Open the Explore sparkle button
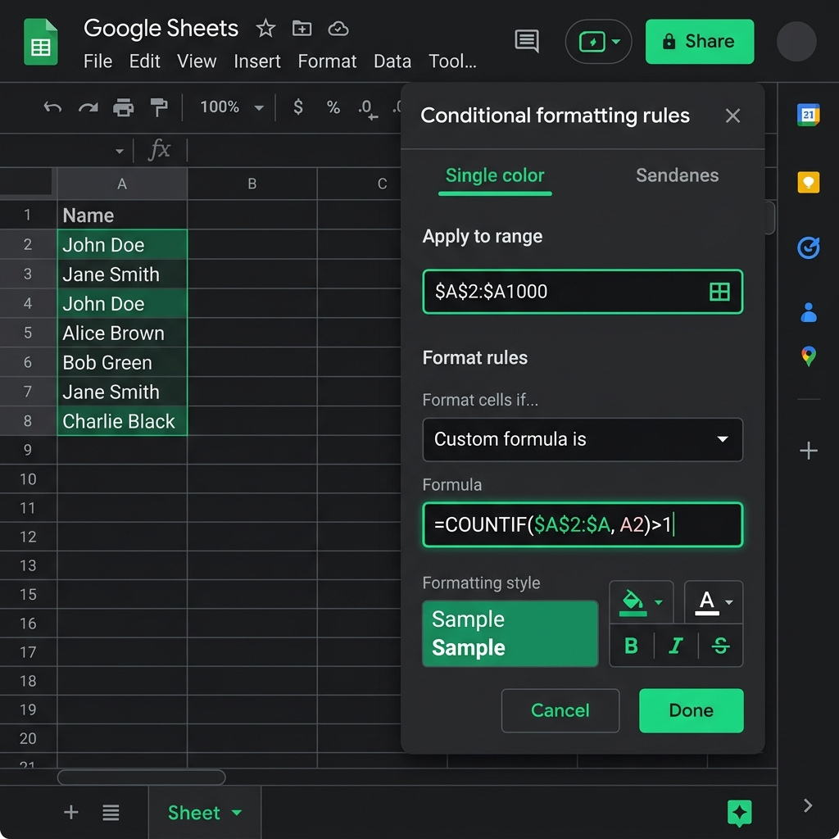Screen dimensions: 839x839 tap(740, 813)
